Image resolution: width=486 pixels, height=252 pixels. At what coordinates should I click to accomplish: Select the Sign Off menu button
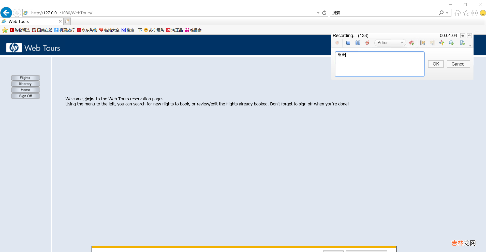click(25, 96)
